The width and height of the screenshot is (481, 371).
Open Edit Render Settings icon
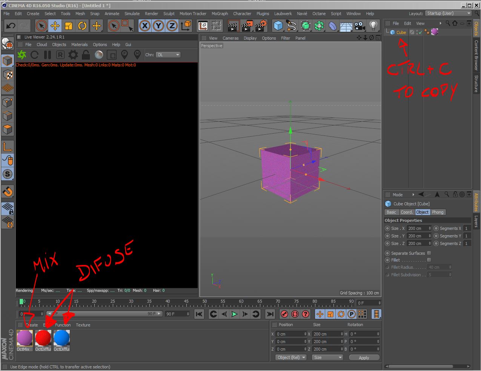[261, 26]
